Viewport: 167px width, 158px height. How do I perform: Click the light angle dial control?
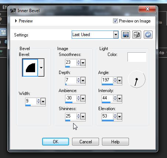pyautogui.click(x=137, y=79)
